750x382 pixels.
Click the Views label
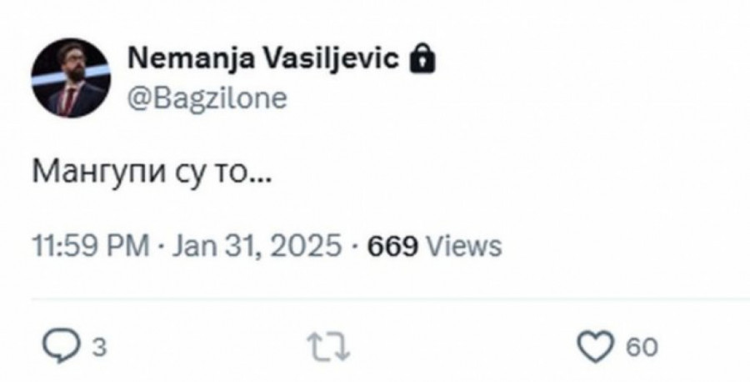(463, 247)
